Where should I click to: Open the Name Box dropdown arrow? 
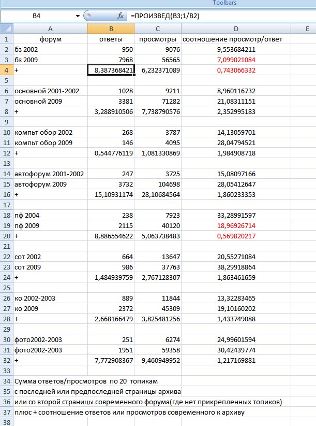[78, 16]
